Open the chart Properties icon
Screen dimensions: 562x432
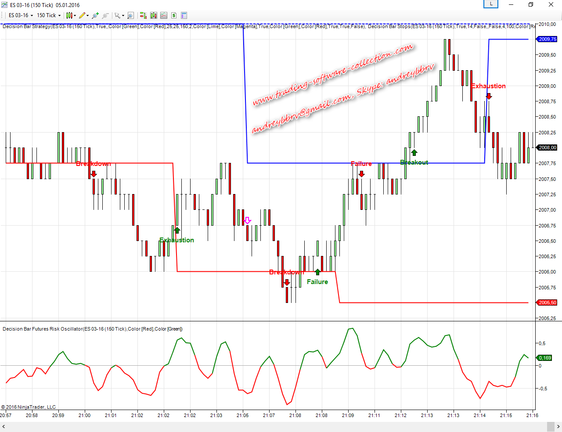coord(184,15)
